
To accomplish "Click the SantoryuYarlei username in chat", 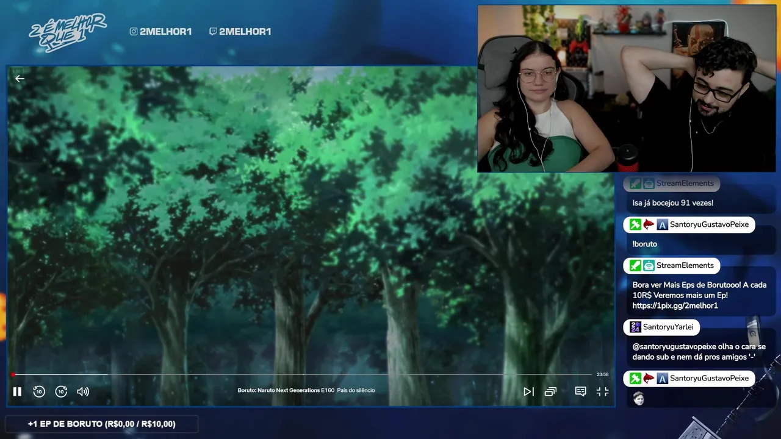I will click(x=668, y=327).
